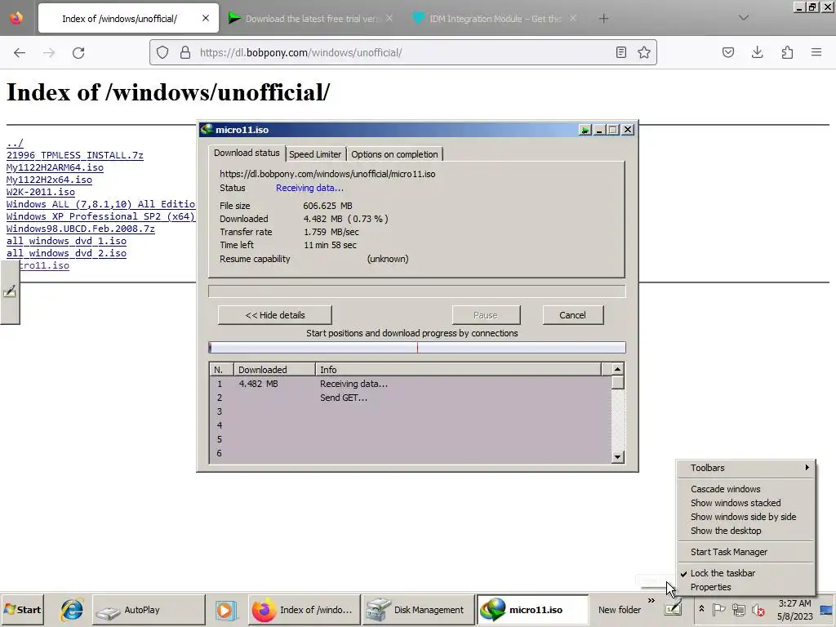Reload the page with the refresh icon

click(78, 53)
